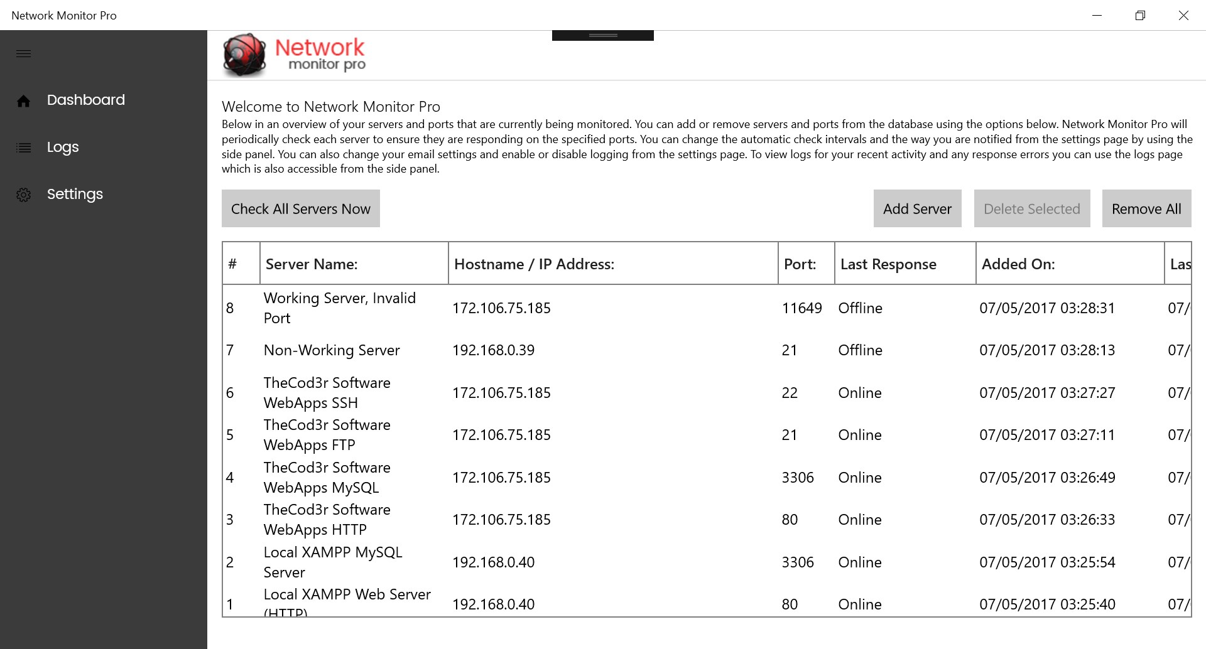Click the Logs list icon
The image size is (1206, 649).
coord(23,147)
